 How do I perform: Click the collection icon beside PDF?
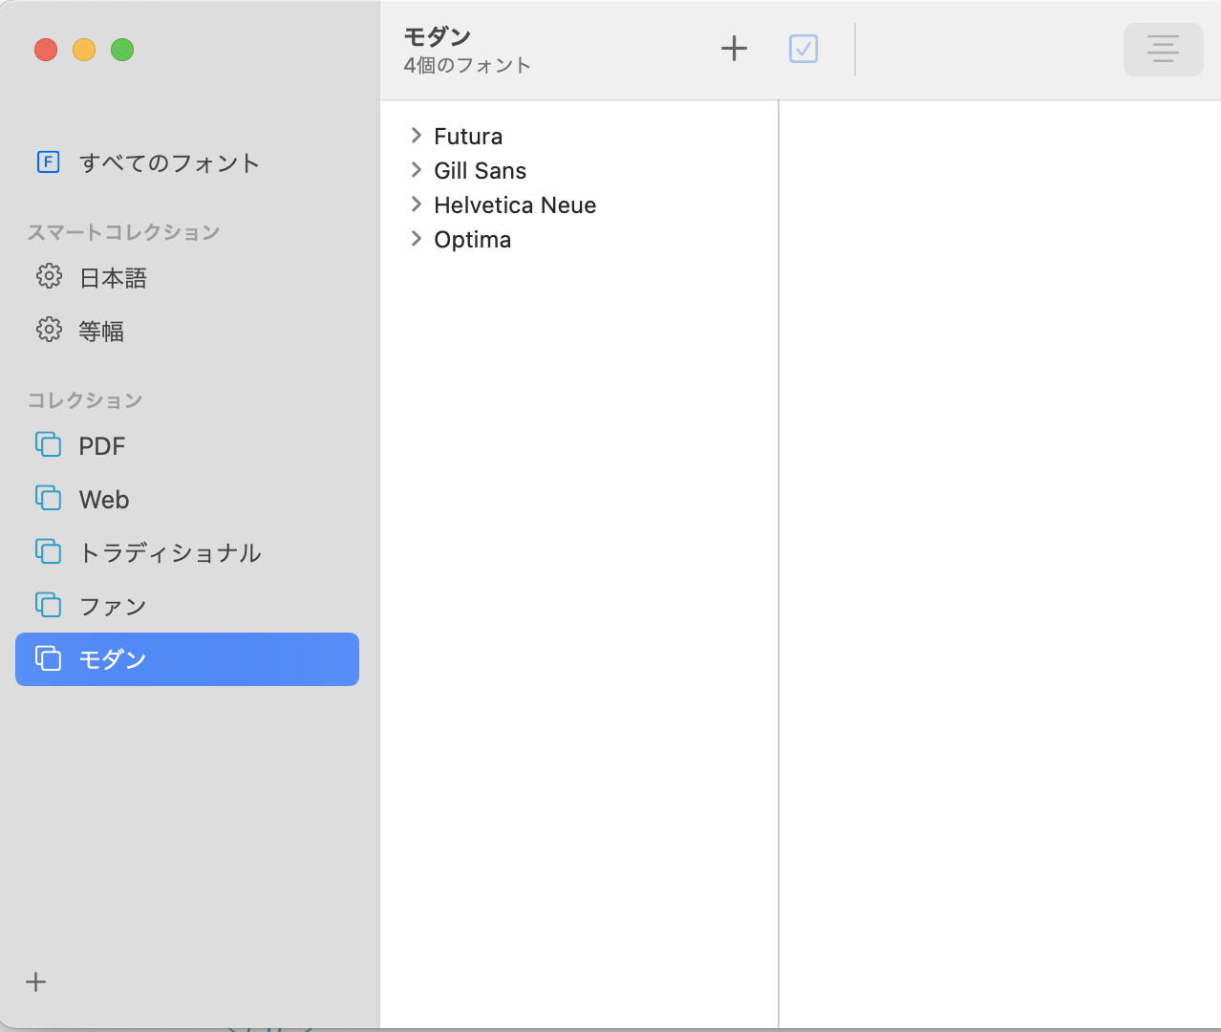pyautogui.click(x=48, y=444)
